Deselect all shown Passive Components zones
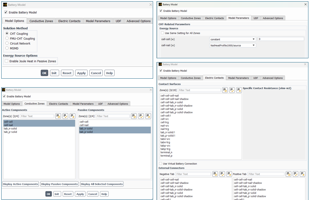 click(148, 116)
